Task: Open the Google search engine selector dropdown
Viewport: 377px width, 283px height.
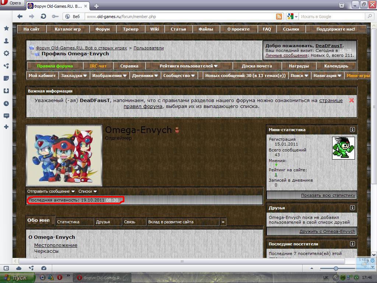Action: (296, 17)
